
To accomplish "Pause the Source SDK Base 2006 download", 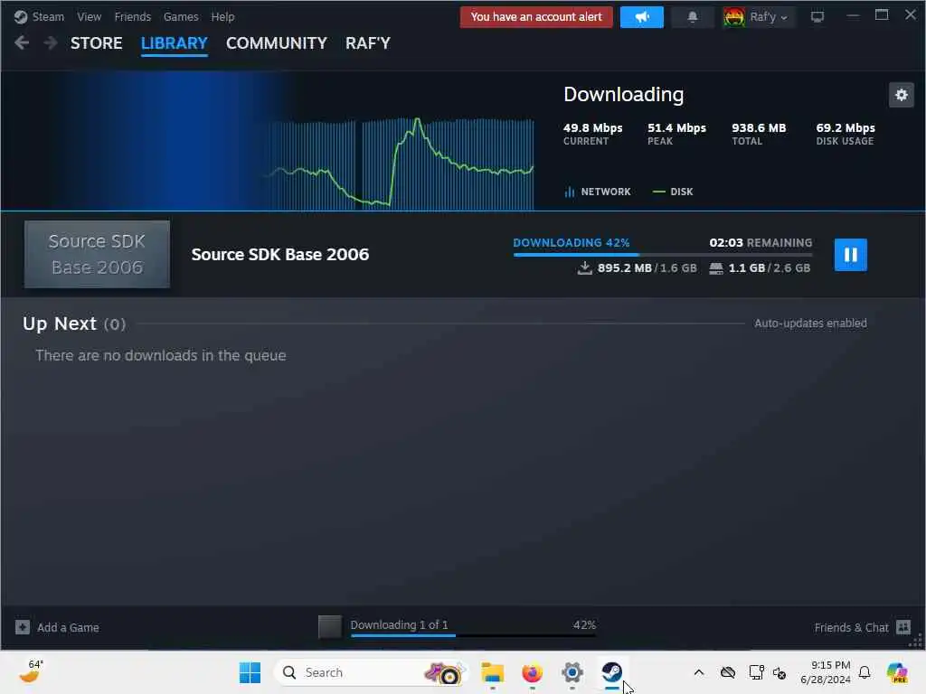I will [850, 255].
